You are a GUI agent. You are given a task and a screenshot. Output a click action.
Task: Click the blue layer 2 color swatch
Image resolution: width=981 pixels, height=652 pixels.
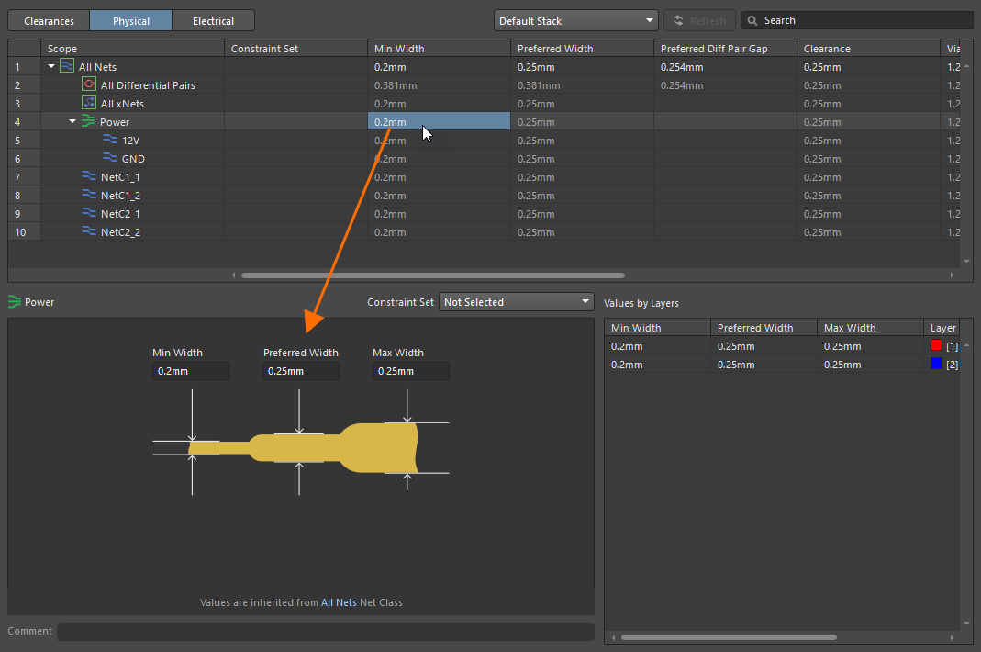pos(936,364)
